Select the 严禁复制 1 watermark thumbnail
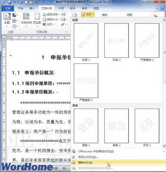 tap(147, 40)
